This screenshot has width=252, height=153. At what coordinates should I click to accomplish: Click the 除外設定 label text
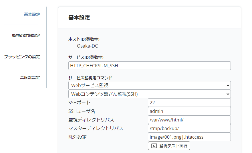coord(78,137)
